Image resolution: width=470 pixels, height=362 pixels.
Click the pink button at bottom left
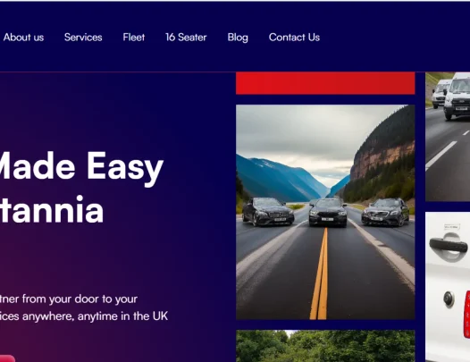tap(6, 358)
